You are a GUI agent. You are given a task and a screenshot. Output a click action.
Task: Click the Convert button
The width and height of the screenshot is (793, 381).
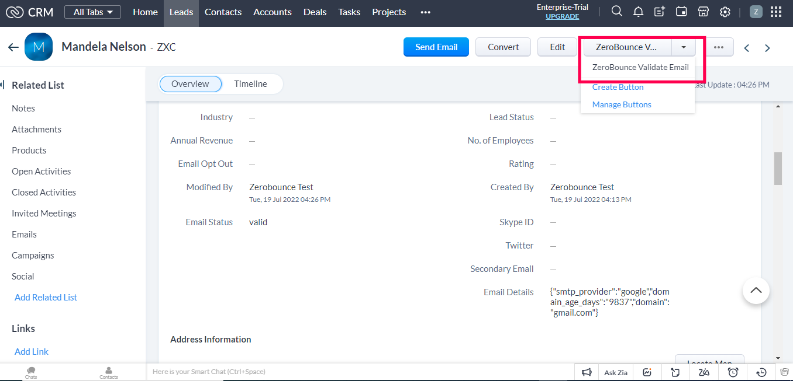pos(504,47)
